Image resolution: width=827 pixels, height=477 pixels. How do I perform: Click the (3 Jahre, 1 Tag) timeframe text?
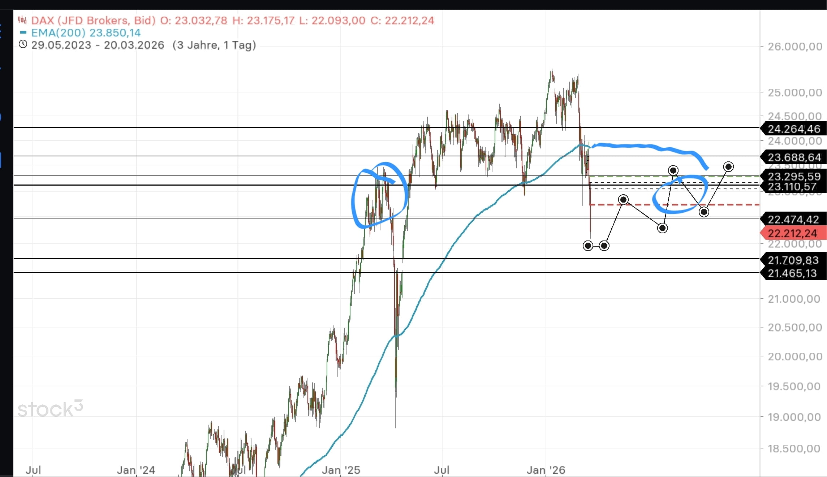[x=214, y=45]
